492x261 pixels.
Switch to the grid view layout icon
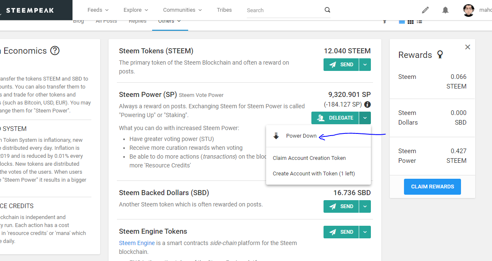411,21
